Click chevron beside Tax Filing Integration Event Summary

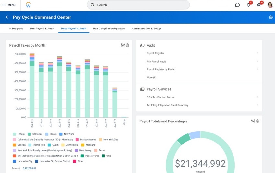257,105
